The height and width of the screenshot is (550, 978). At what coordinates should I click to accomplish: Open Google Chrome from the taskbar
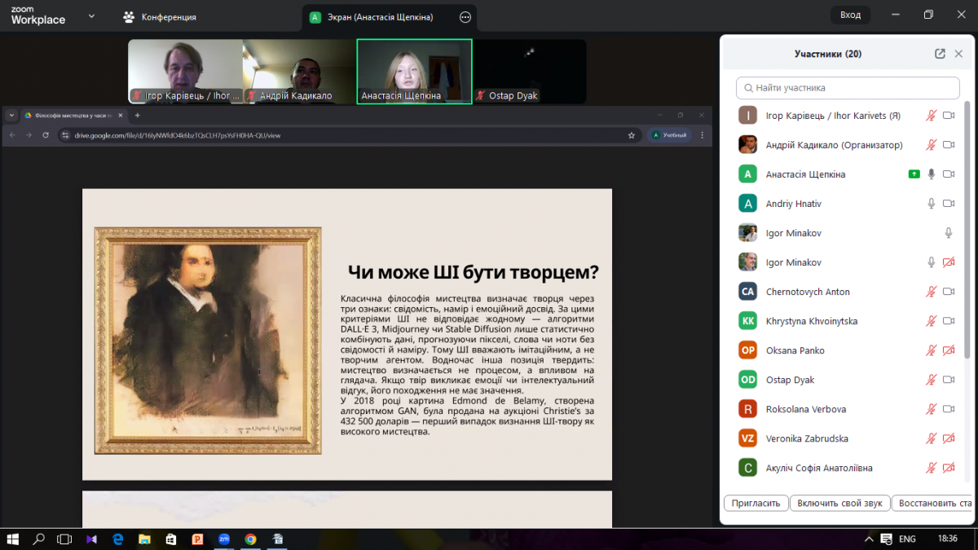[250, 539]
